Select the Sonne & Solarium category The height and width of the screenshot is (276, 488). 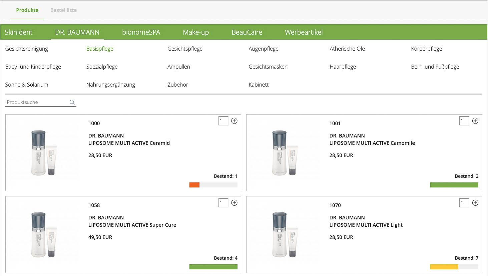pyautogui.click(x=27, y=85)
